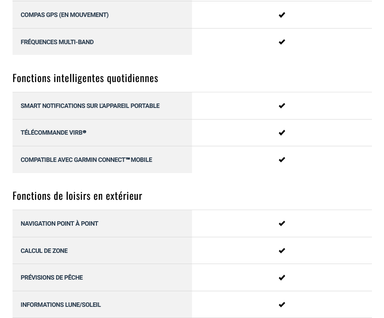This screenshot has height=318, width=384.
Task: Click the Télécommande VIRB label
Action: coord(54,132)
